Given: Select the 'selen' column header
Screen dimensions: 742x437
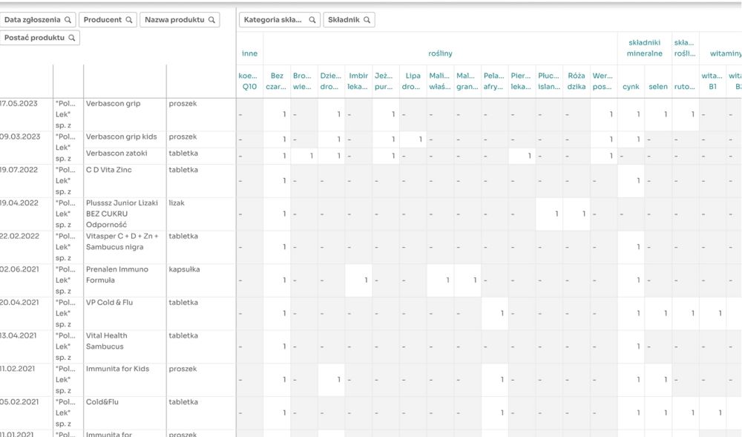Looking at the screenshot, I should 657,87.
